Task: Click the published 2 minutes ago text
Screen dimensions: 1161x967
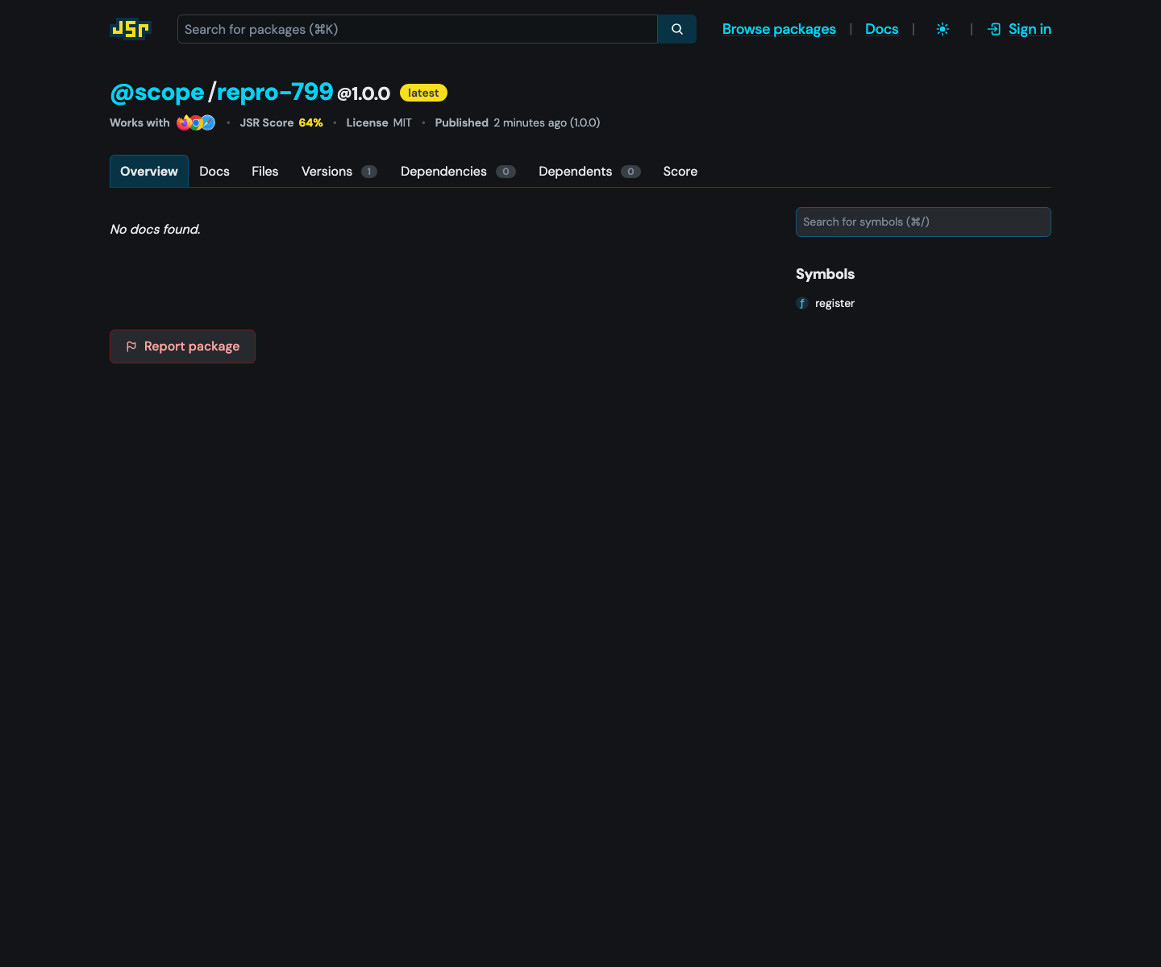Action: coord(547,122)
